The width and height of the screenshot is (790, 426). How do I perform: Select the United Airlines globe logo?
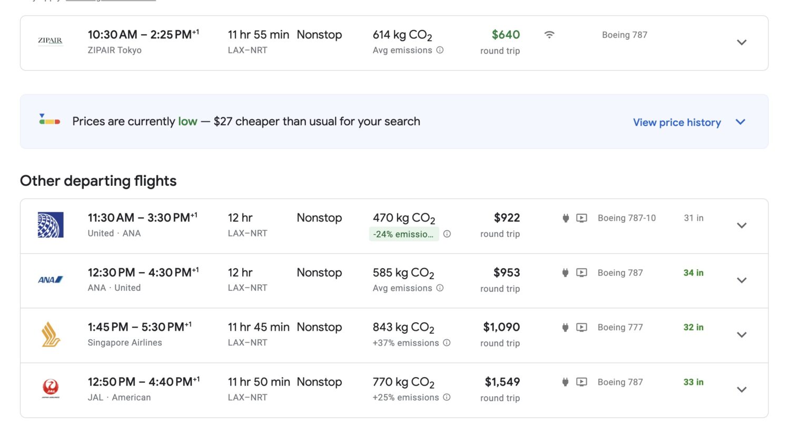click(x=50, y=225)
